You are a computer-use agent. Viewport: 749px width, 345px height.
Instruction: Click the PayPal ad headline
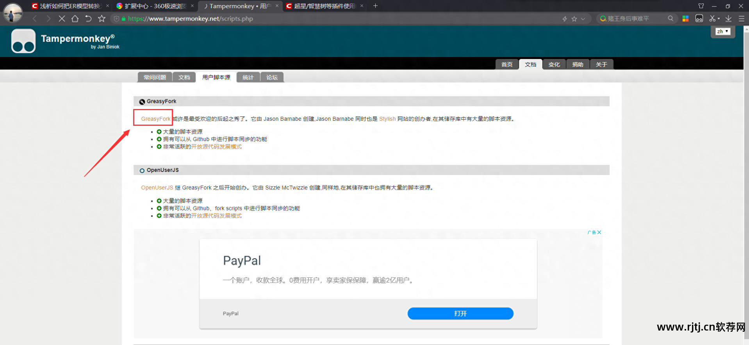[x=242, y=261]
